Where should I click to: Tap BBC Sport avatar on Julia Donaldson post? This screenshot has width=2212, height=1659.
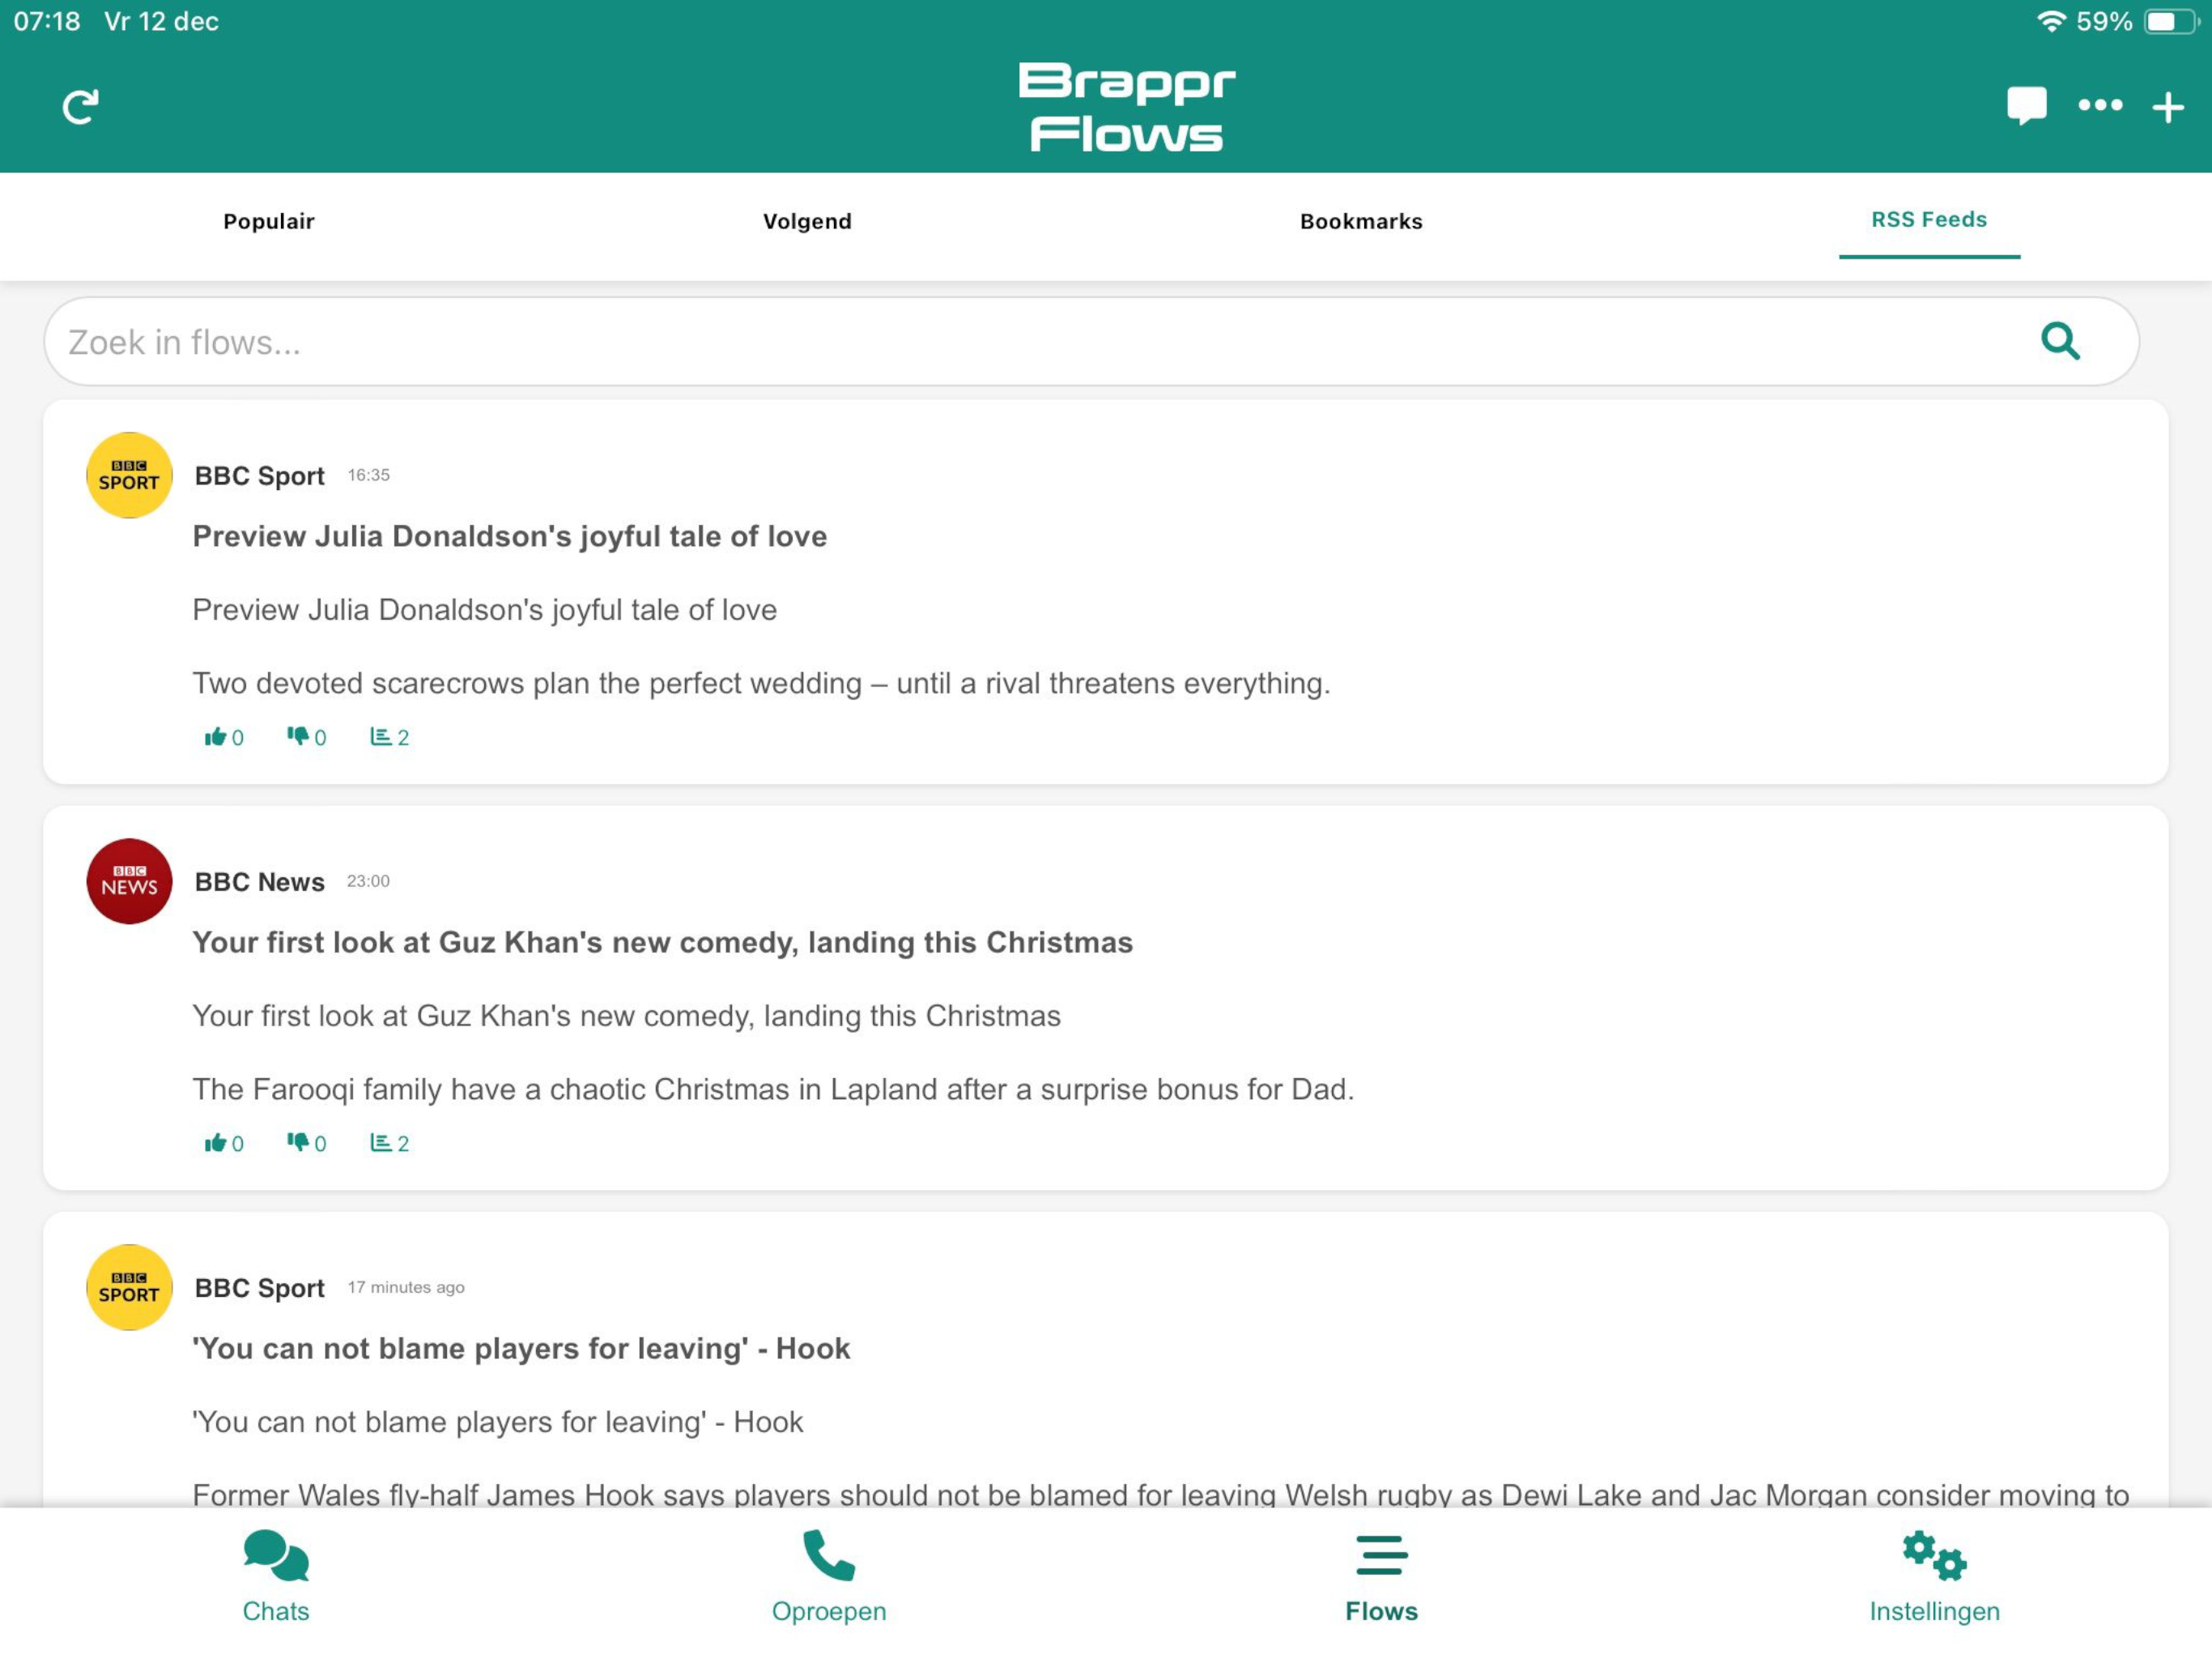click(x=129, y=476)
